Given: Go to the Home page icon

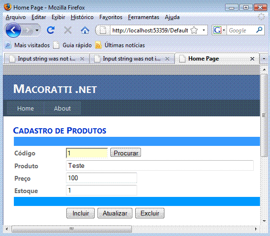Looking at the screenshot, I should point(85,31).
